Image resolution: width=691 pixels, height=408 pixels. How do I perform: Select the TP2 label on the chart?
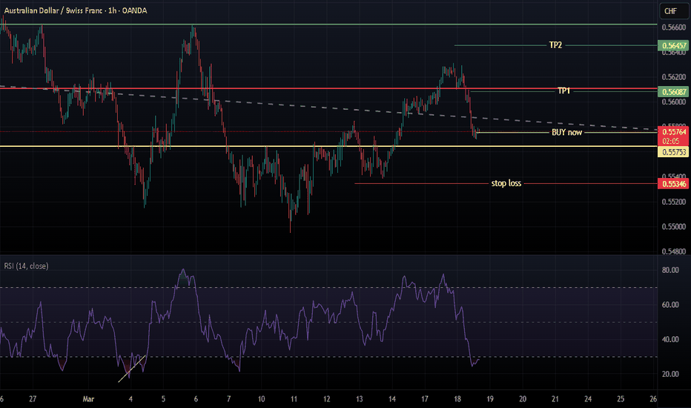[555, 45]
